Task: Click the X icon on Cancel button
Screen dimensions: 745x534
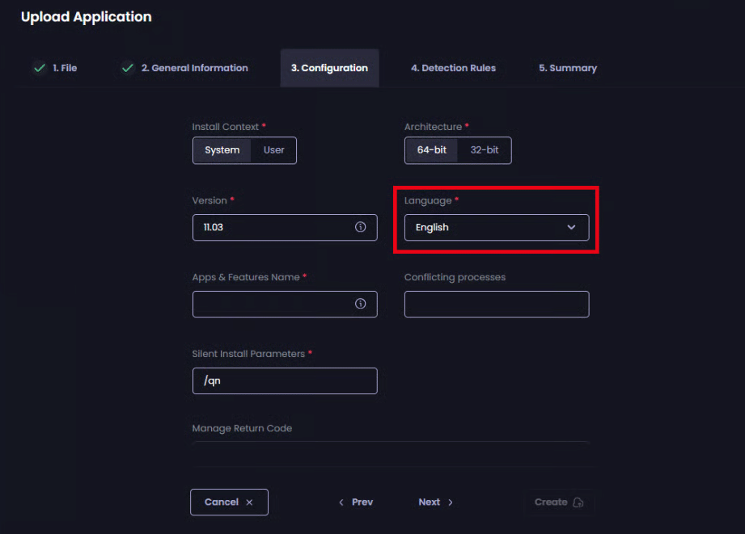Action: click(x=249, y=502)
